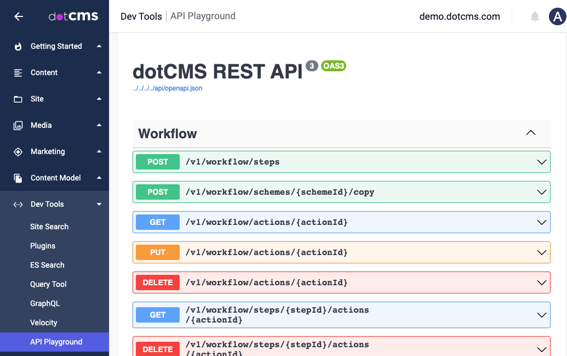Click the GET actions/{actionId} method badge

pyautogui.click(x=158, y=222)
